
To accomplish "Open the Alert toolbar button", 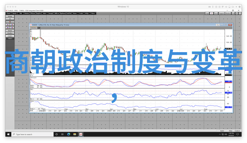I will coord(45,13).
